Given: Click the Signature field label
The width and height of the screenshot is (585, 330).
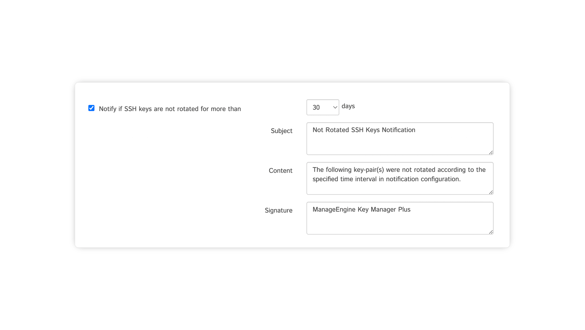Looking at the screenshot, I should (x=279, y=210).
